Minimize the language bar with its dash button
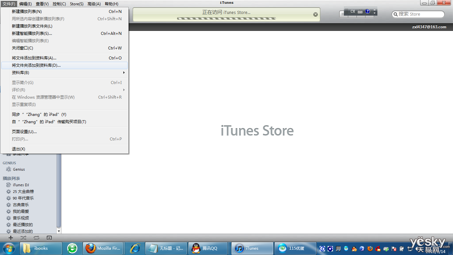Screen dimensions: 453x255 pyautogui.click(x=375, y=10)
